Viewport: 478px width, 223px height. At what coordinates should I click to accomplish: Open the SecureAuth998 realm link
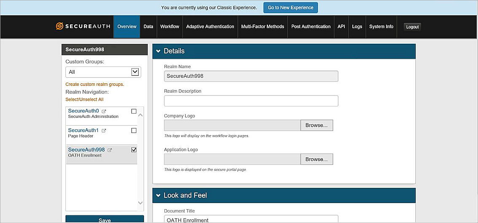(x=86, y=150)
